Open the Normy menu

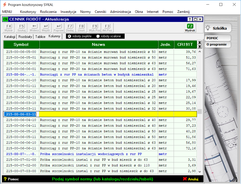click(x=85, y=12)
